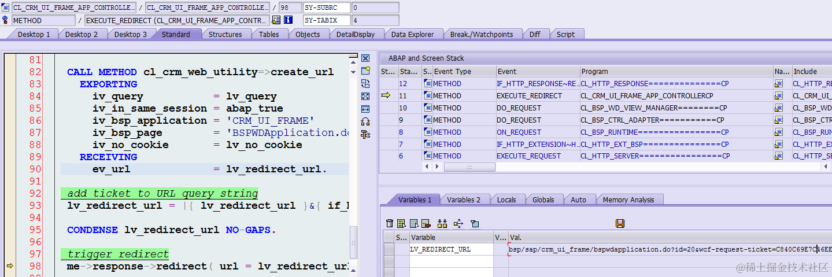Click navigation icon for EXECUTE_REDIRECT row
832x277 pixels.
(779, 96)
